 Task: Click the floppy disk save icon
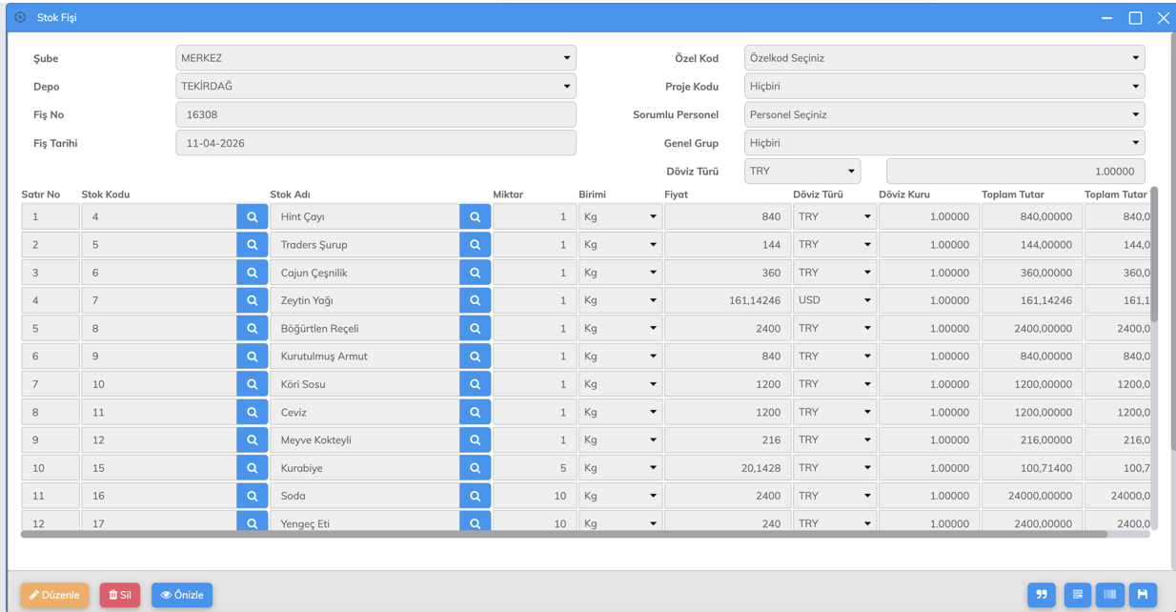coord(1143,595)
